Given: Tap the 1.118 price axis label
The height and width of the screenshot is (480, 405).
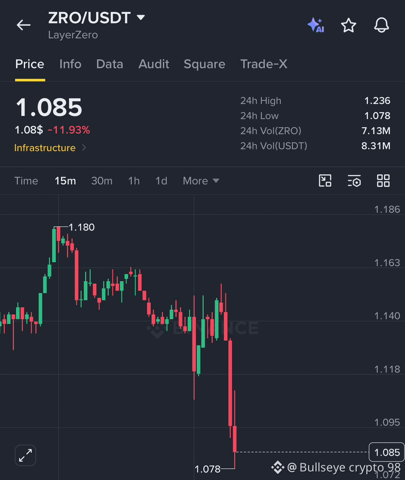Looking at the screenshot, I should (x=387, y=369).
